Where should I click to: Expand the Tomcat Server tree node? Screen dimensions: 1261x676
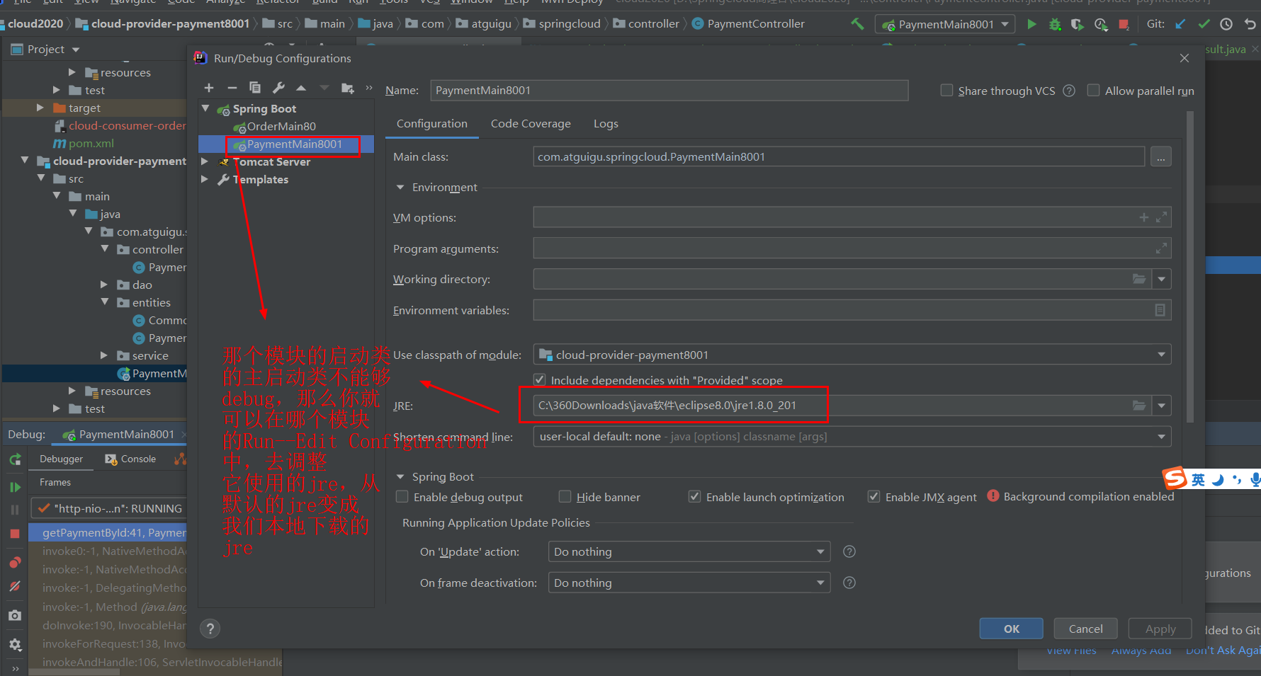pyautogui.click(x=205, y=161)
